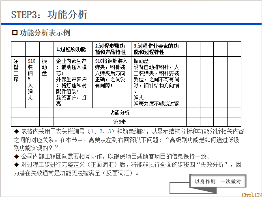Click the square bullet before 功能分析表示例
This screenshot has height=197, width=262.
click(15, 32)
